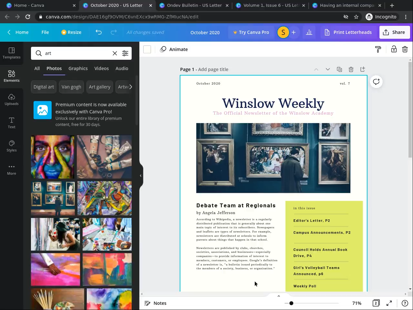The width and height of the screenshot is (413, 310).
Task: Edit the October 2020 design title
Action: 205,32
